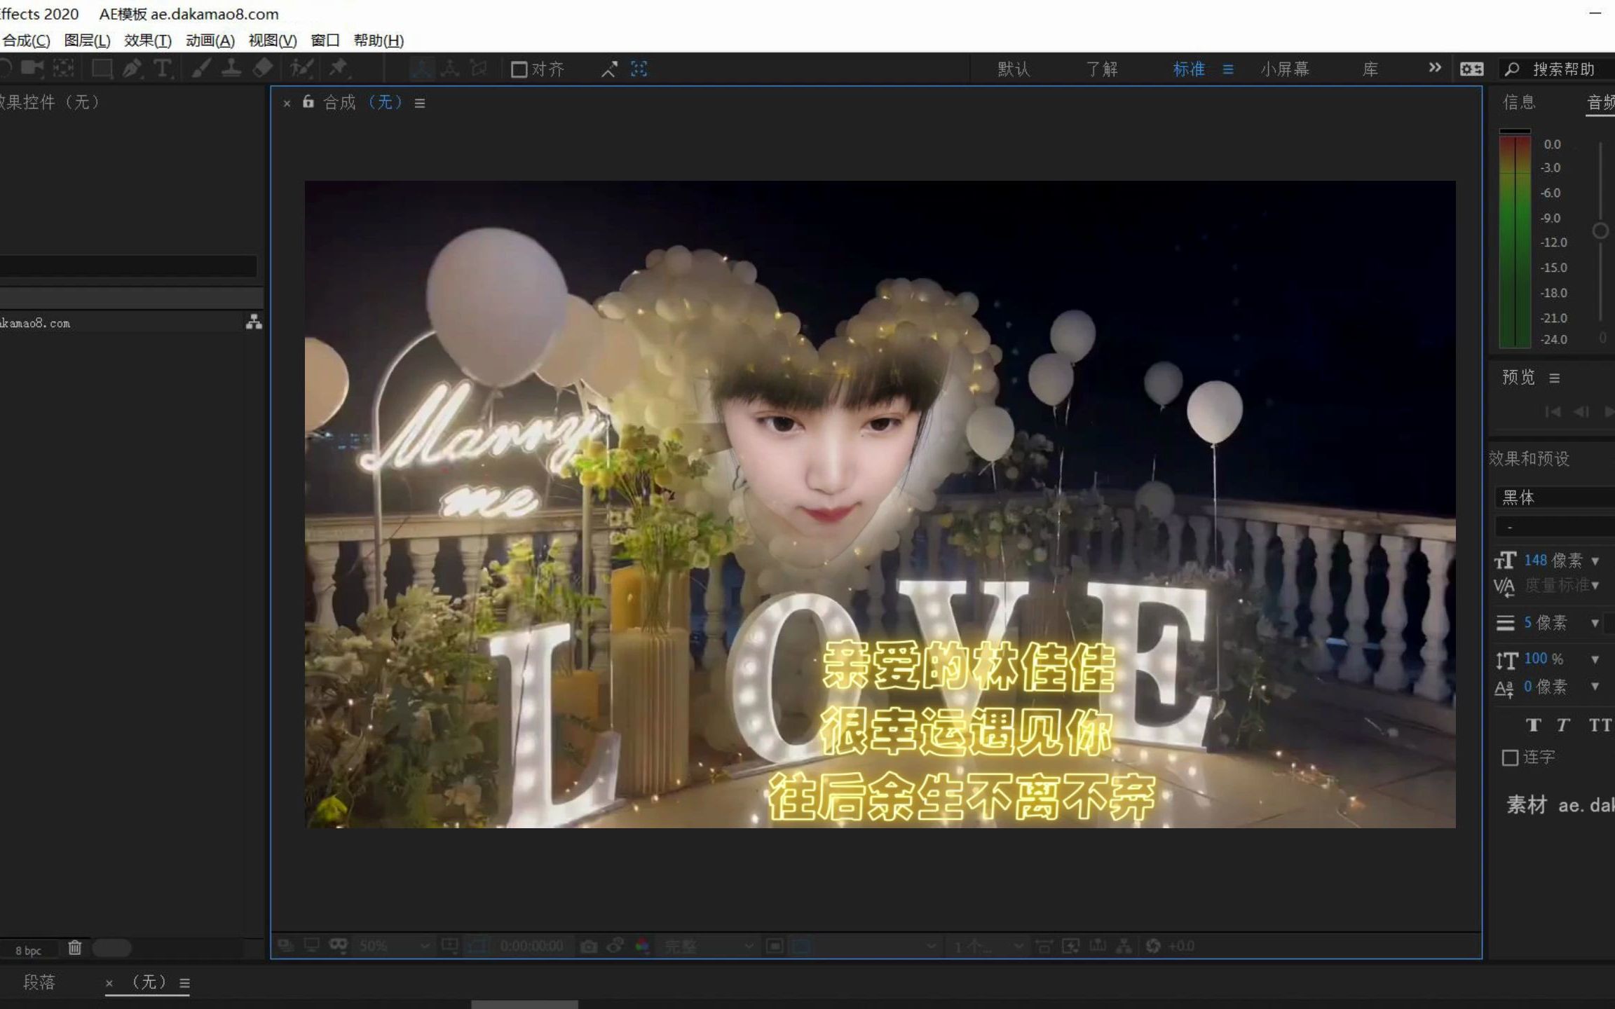The width and height of the screenshot is (1615, 1009).
Task: Switch to the 小屏幕 workspace
Action: tap(1284, 69)
